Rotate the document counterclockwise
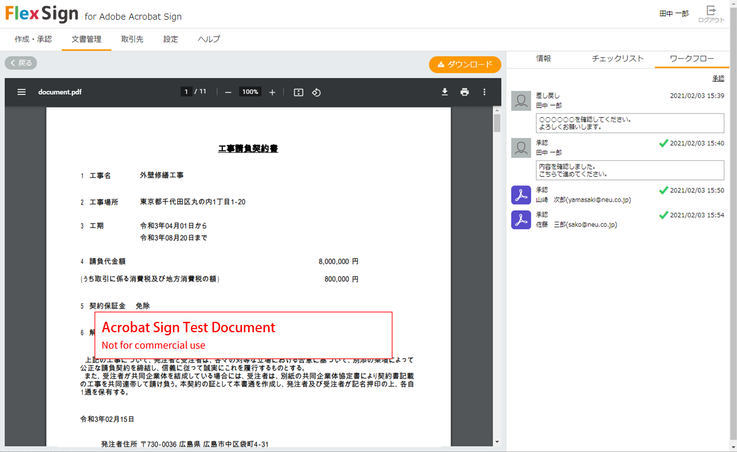Screen dimensions: 737x452 click(316, 92)
